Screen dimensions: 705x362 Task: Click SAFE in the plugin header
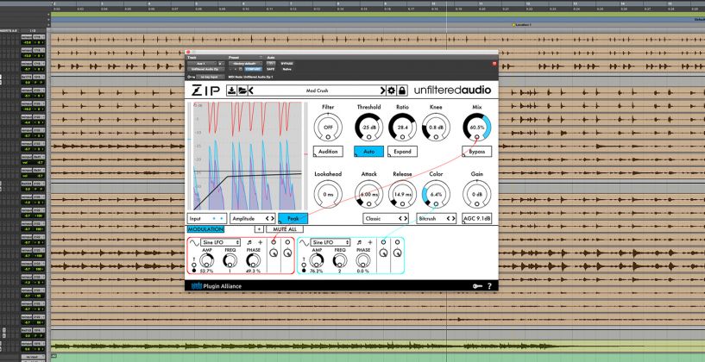pyautogui.click(x=271, y=69)
